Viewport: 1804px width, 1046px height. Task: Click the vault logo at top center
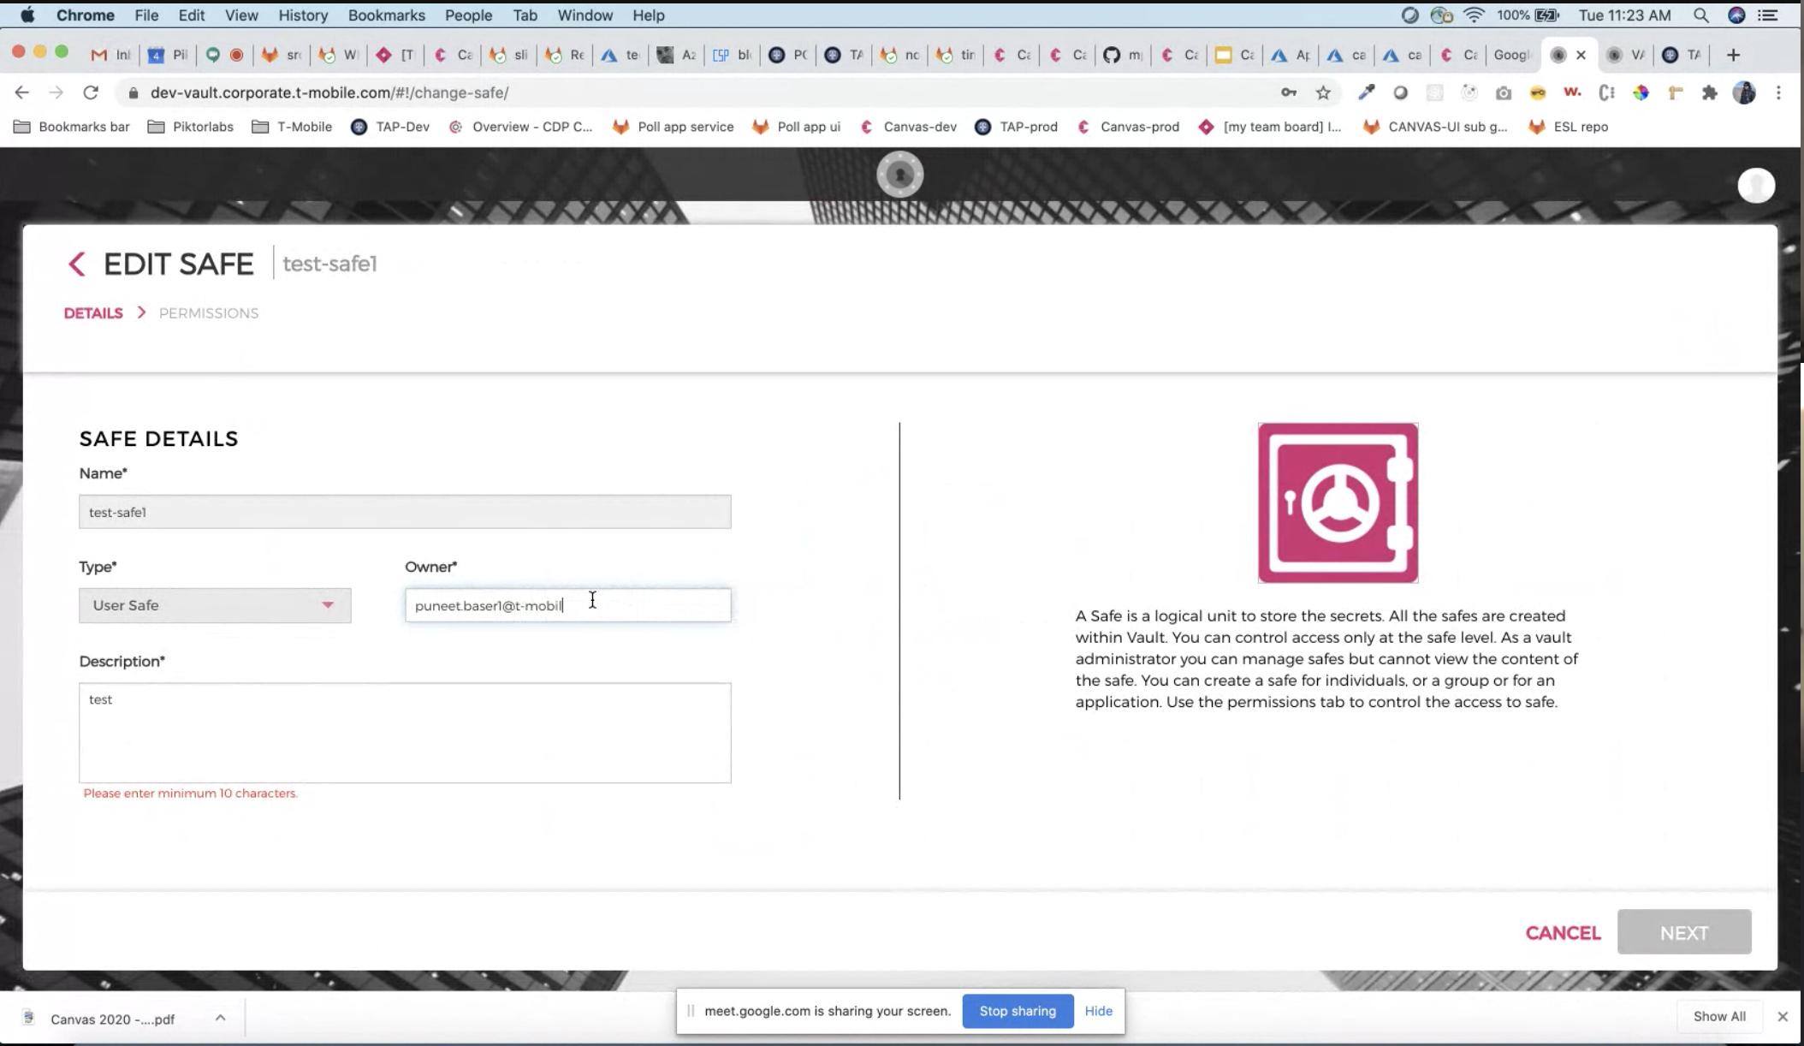tap(900, 175)
